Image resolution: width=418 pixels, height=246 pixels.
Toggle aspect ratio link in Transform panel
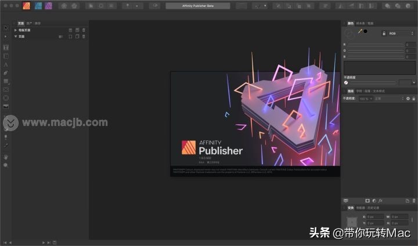[412, 220]
